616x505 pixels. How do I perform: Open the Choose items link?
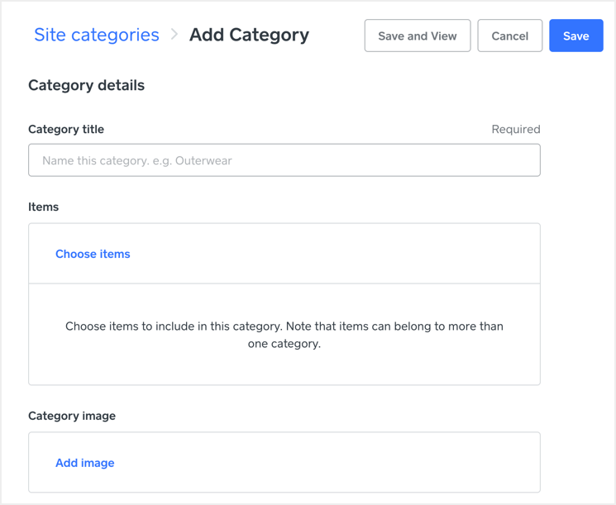pyautogui.click(x=93, y=254)
